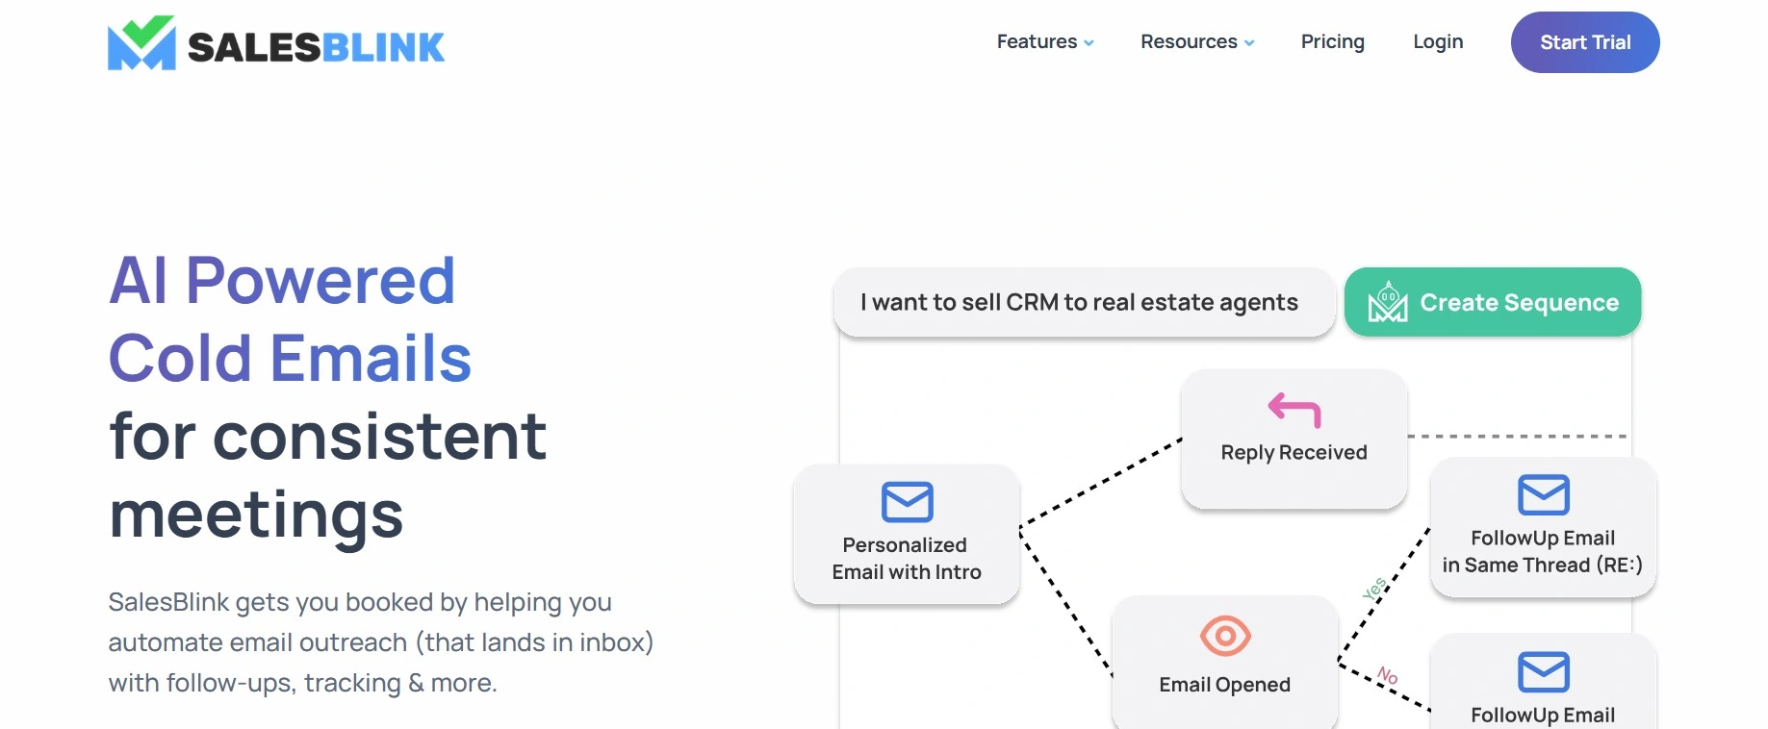1768x729 pixels.
Task: Open the Resources dropdown chevron
Action: pyautogui.click(x=1249, y=43)
